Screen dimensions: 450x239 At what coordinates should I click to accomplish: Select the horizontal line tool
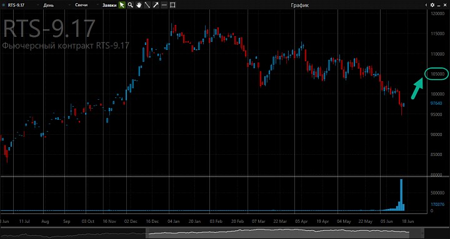coord(164,5)
